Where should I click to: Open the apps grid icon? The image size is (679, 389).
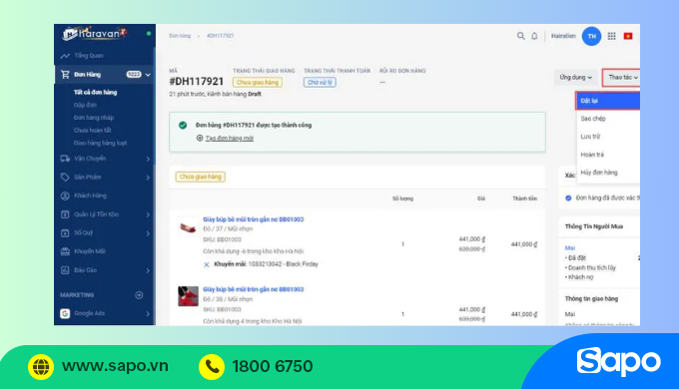[x=611, y=36]
